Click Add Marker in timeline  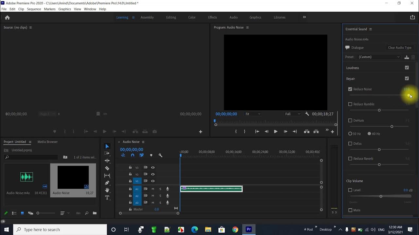pyautogui.click(x=151, y=155)
